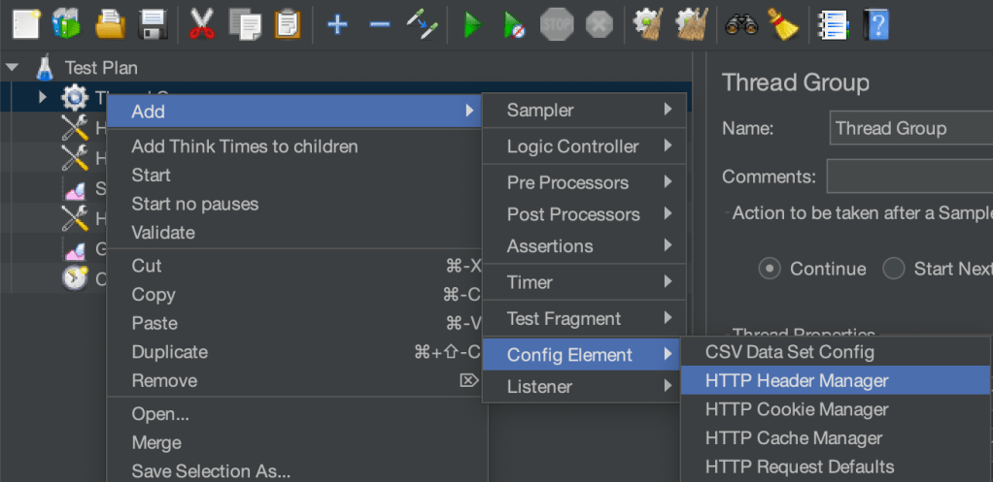Click the Stop sign icon
This screenshot has width=993, height=482.
[557, 24]
